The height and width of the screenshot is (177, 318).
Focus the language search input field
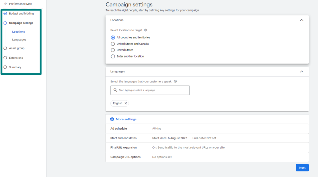(x=150, y=90)
